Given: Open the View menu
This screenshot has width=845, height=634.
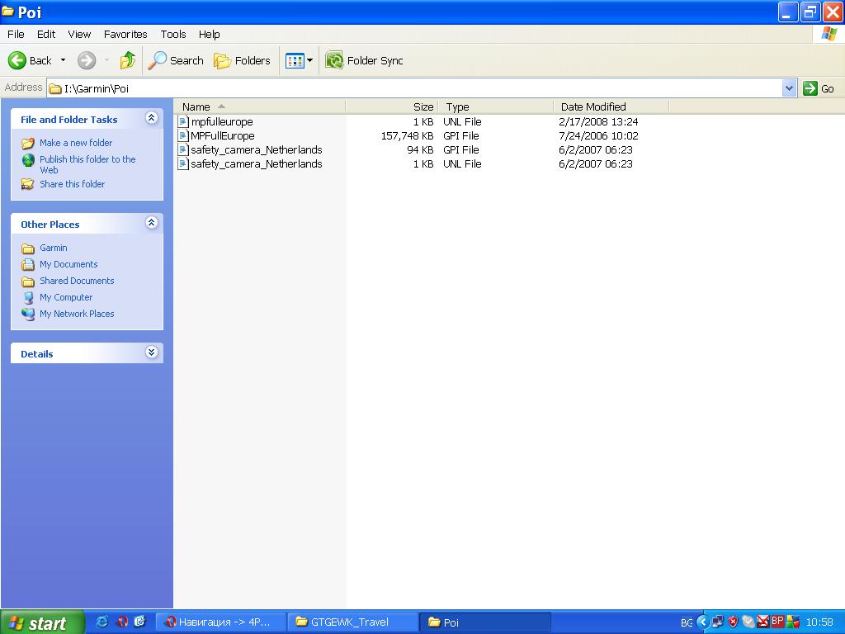Looking at the screenshot, I should tap(78, 34).
